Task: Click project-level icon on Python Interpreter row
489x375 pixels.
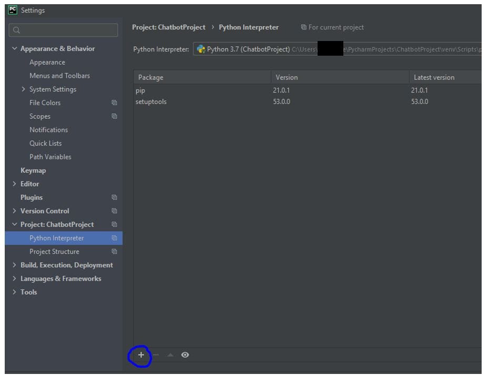Action: click(115, 238)
